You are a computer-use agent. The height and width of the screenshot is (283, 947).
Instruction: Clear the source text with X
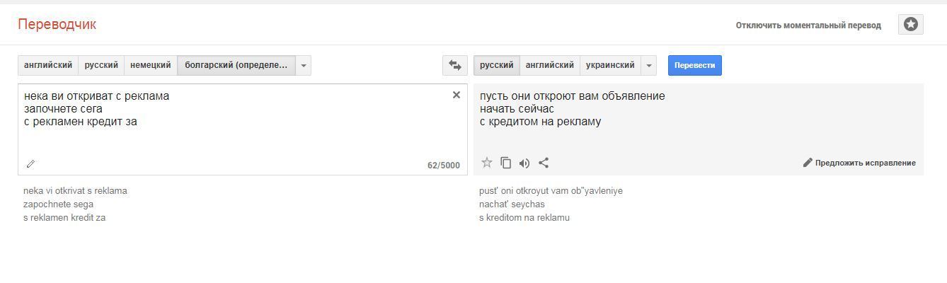[457, 95]
